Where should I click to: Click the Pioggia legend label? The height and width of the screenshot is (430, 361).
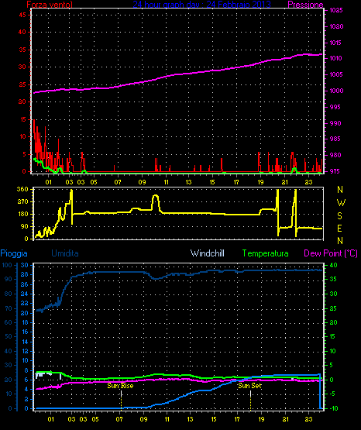tap(14, 253)
